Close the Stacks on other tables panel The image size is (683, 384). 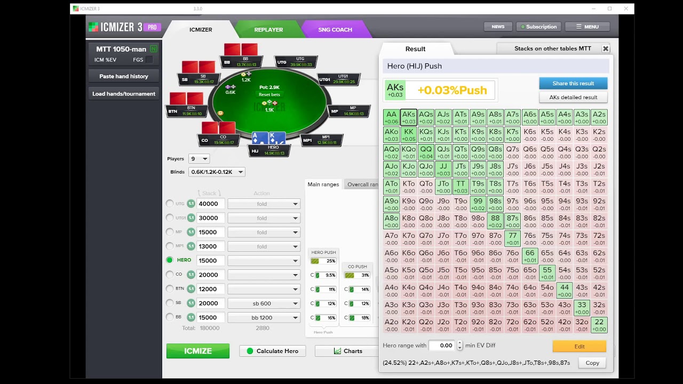click(606, 49)
